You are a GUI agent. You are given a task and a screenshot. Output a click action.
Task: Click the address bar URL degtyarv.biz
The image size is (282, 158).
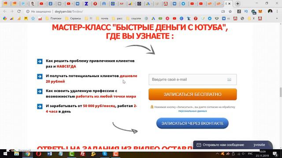click(69, 11)
